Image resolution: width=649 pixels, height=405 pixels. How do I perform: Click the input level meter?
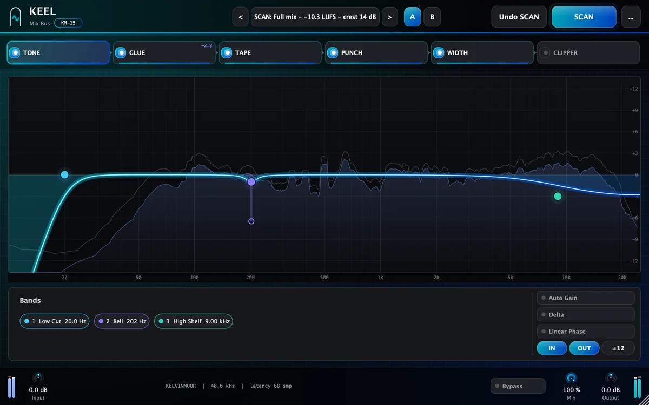[11, 387]
